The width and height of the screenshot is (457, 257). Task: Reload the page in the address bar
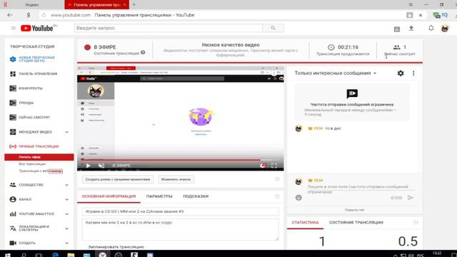[44, 15]
